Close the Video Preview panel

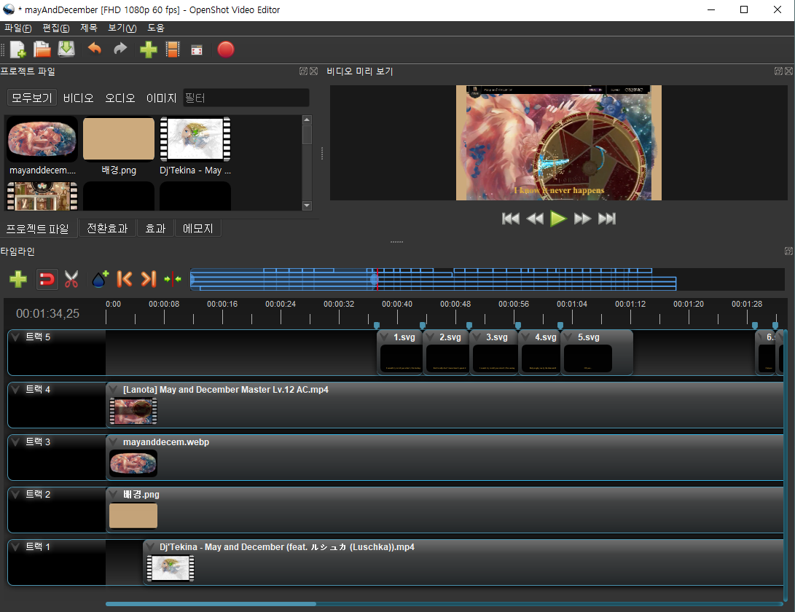point(789,71)
